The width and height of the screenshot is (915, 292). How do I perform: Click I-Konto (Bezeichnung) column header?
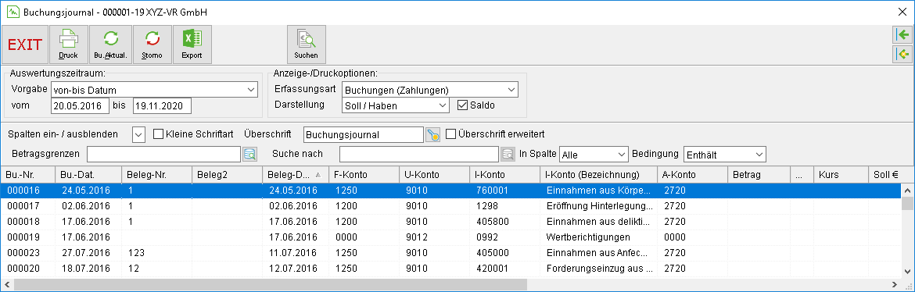[599, 174]
